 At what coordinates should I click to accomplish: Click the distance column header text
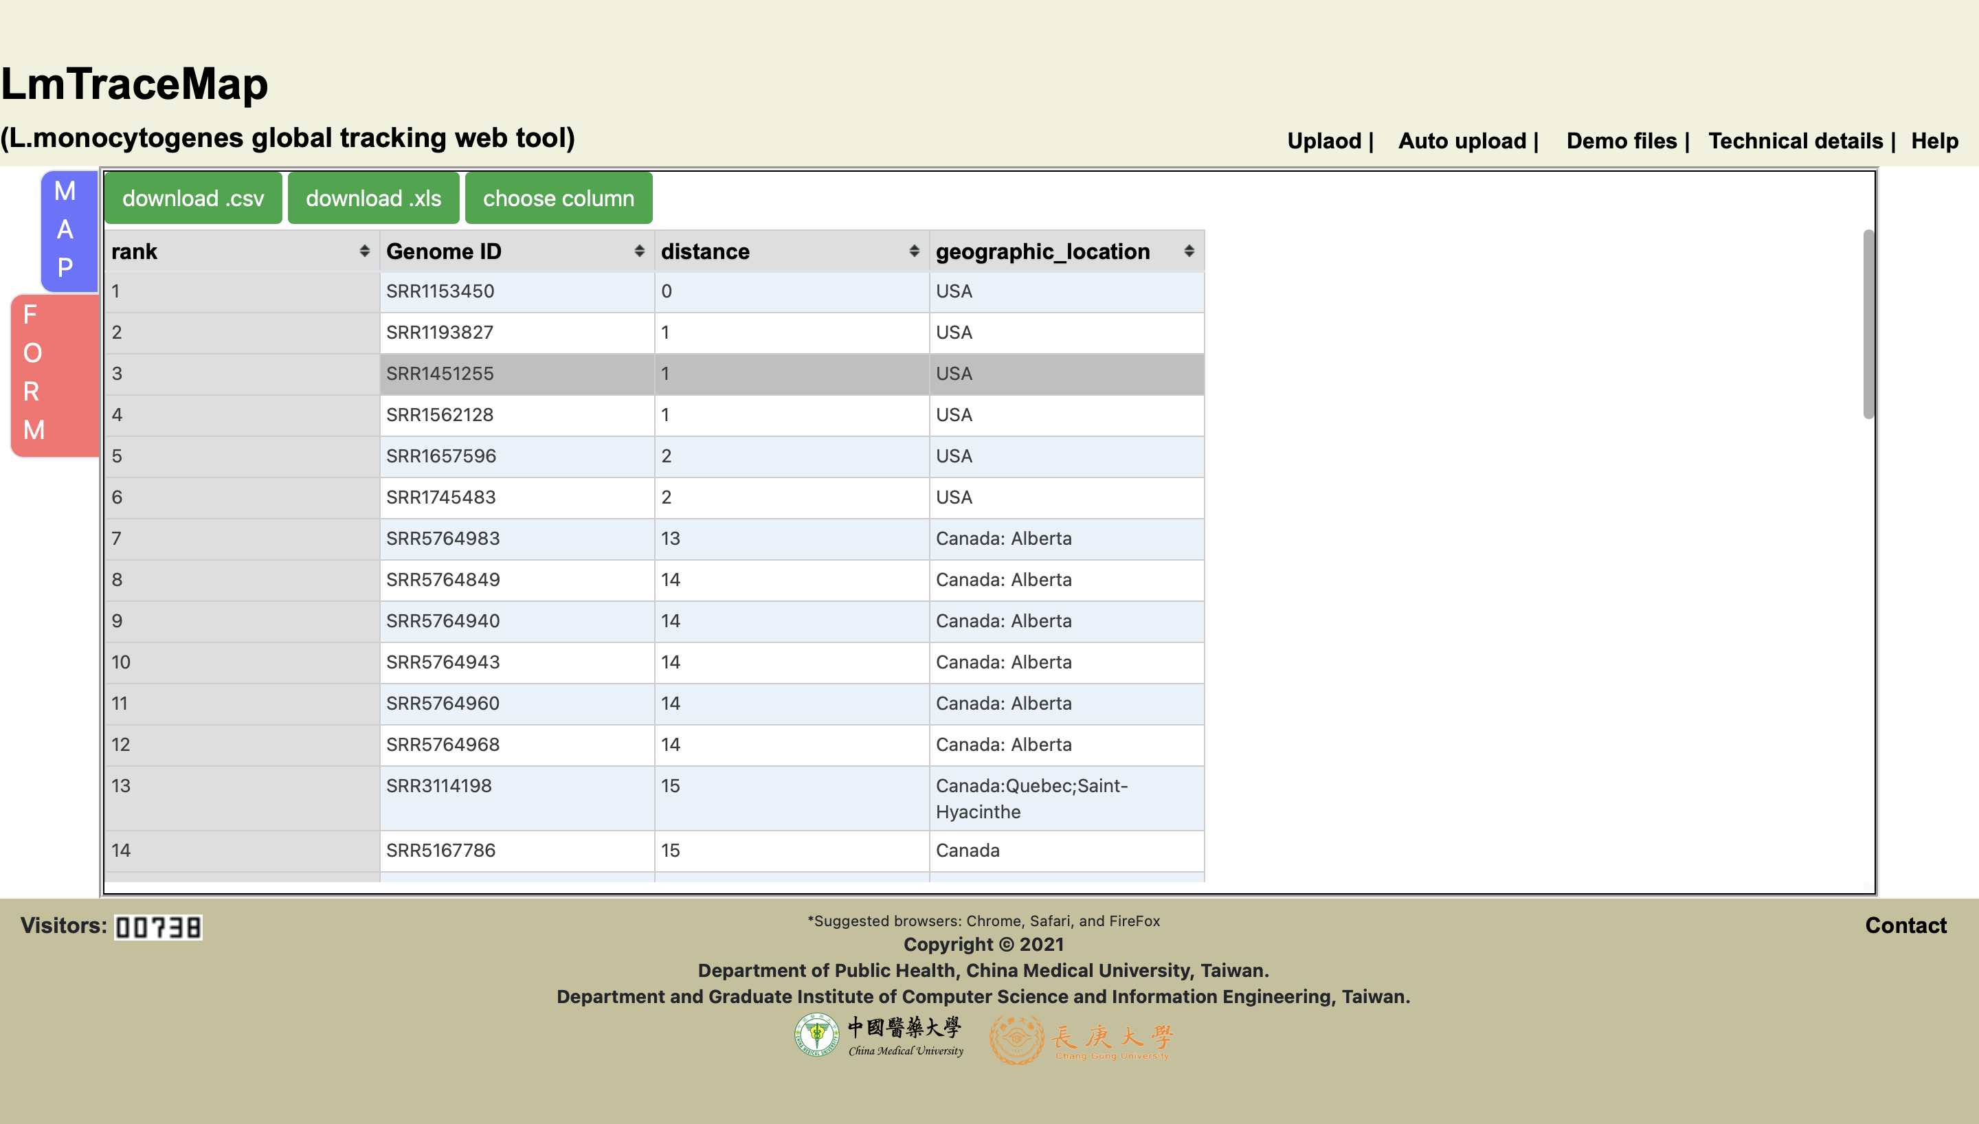pyautogui.click(x=705, y=251)
